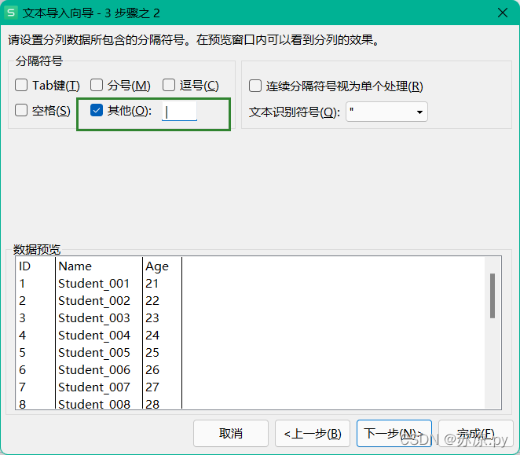The height and width of the screenshot is (455, 520).
Task: Click Student_006 in the preview
Action: click(94, 370)
